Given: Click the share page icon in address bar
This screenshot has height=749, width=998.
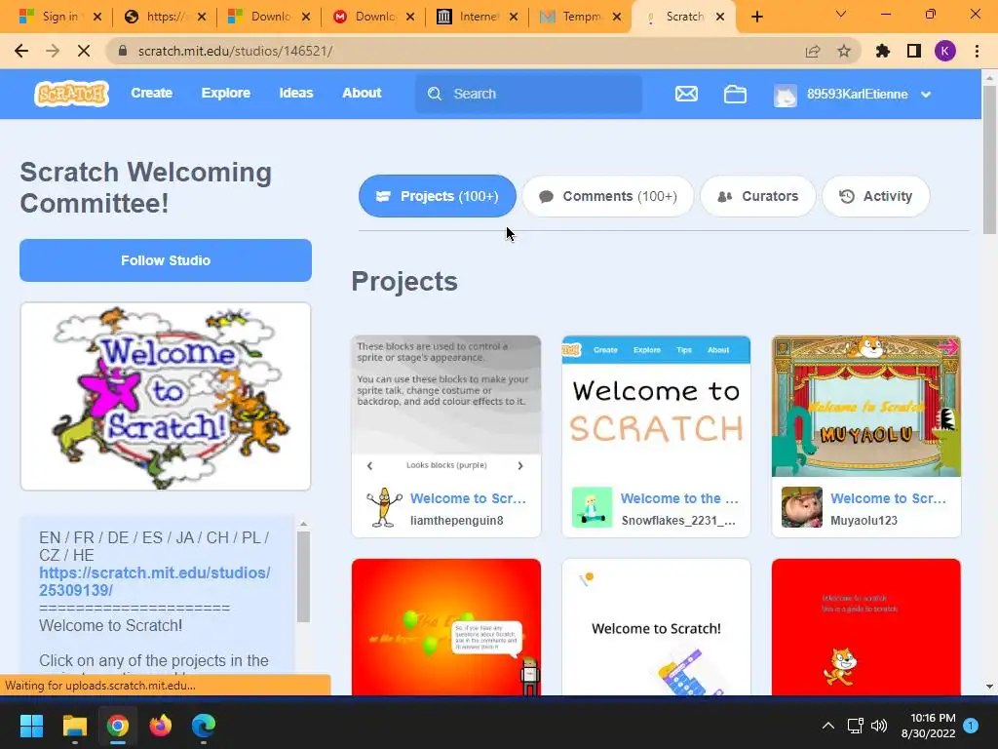Looking at the screenshot, I should pos(813,51).
